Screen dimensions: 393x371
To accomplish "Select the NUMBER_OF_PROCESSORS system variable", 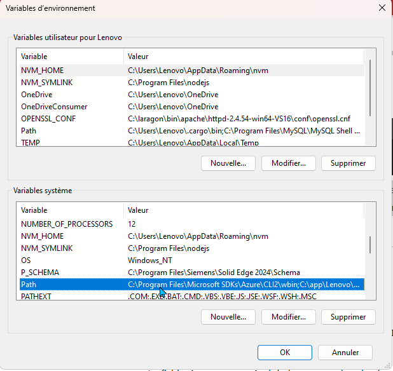I will [66, 224].
